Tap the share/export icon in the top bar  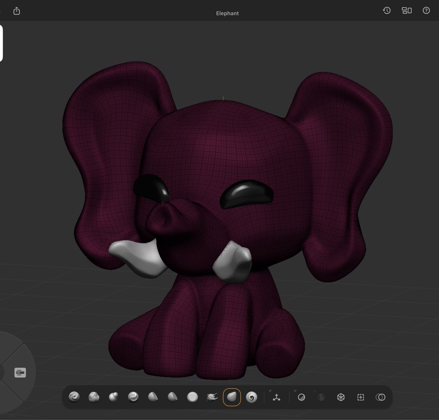[16, 11]
